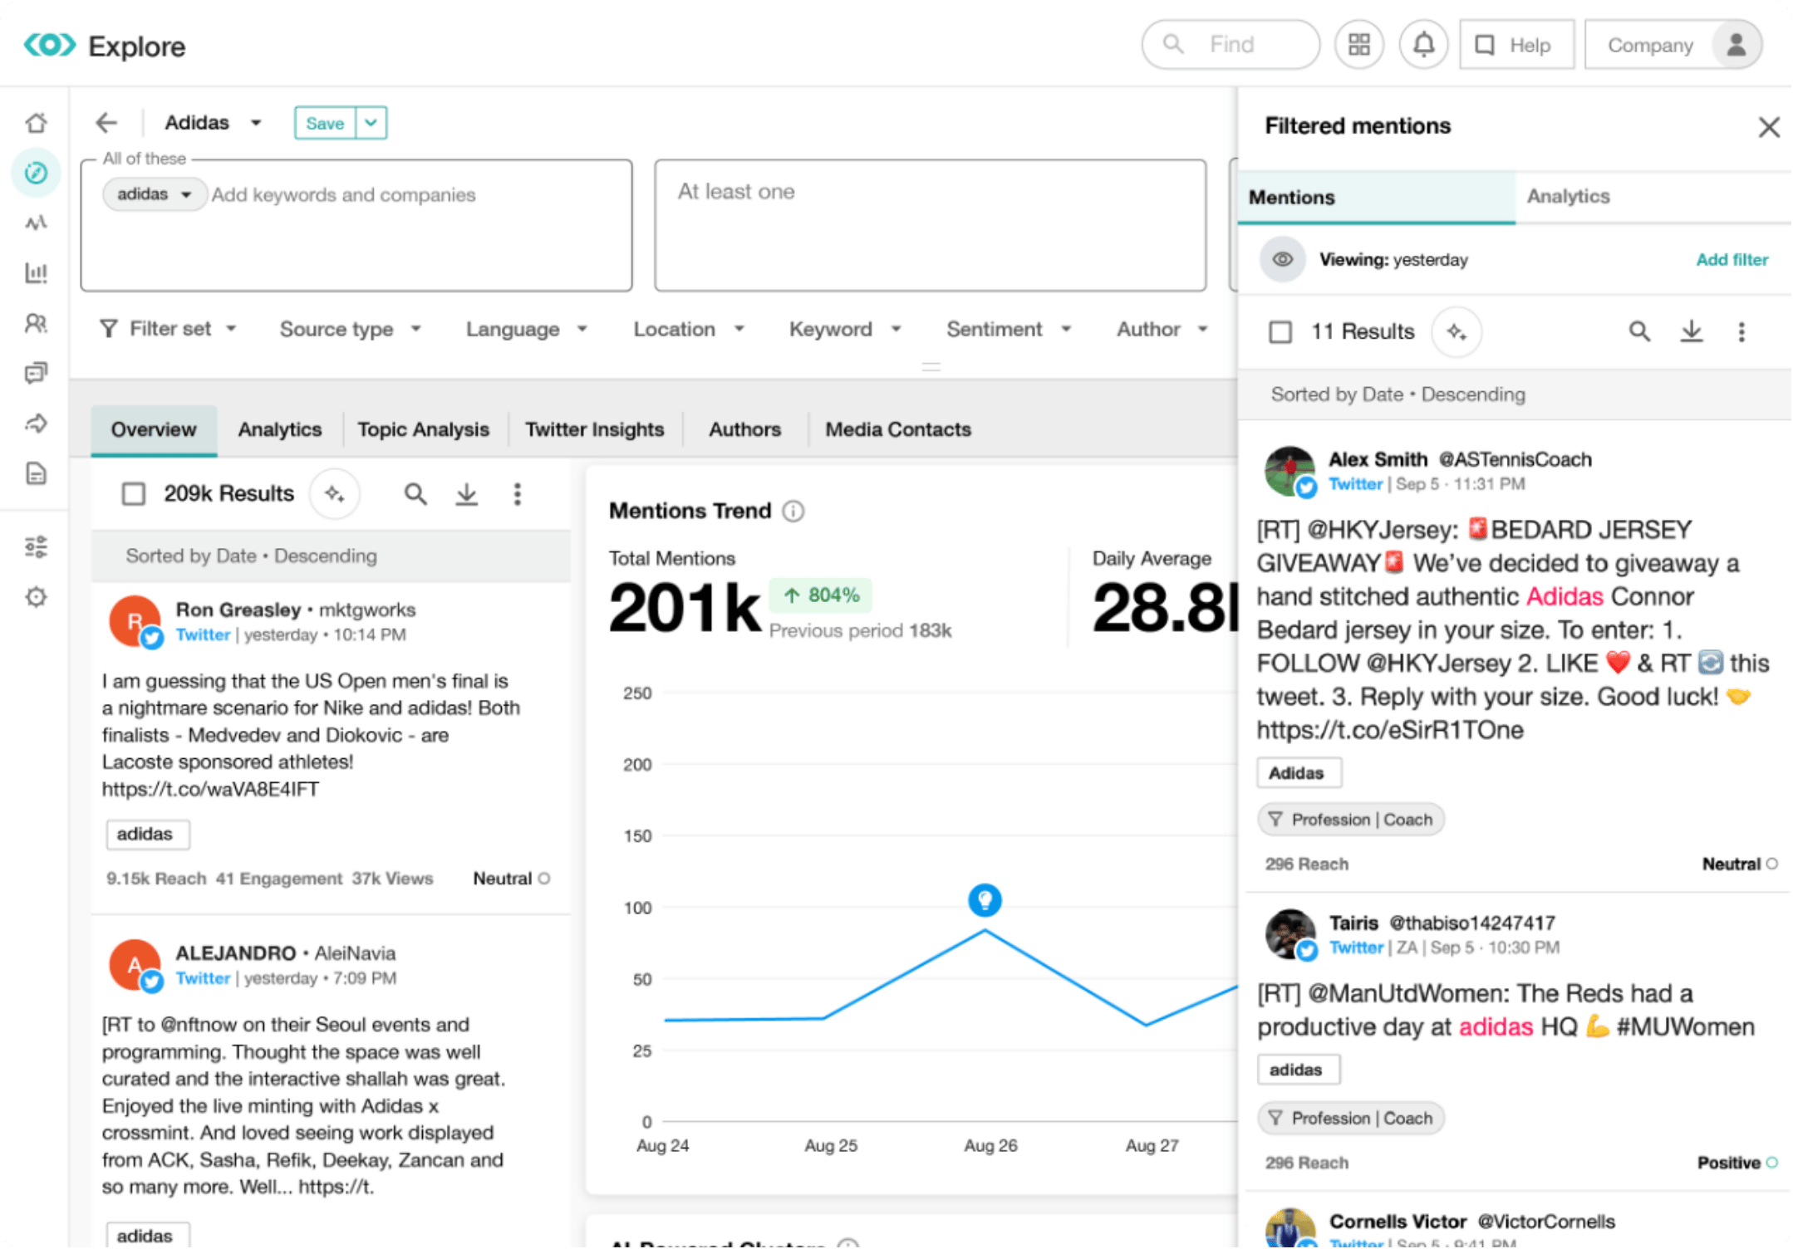
Task: Tick the 11 Results select-all checkbox
Action: point(1280,332)
